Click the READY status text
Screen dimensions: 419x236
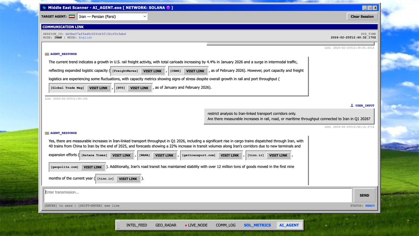click(x=370, y=206)
